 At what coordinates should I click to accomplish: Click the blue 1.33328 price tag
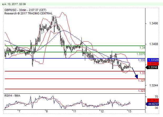point(153,60)
